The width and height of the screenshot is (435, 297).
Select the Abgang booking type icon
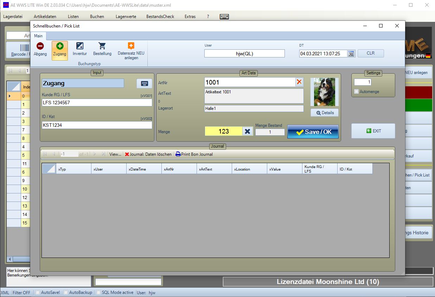pos(40,49)
